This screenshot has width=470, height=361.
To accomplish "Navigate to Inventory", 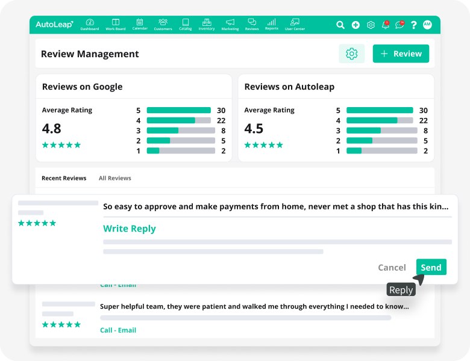I will click(x=207, y=24).
